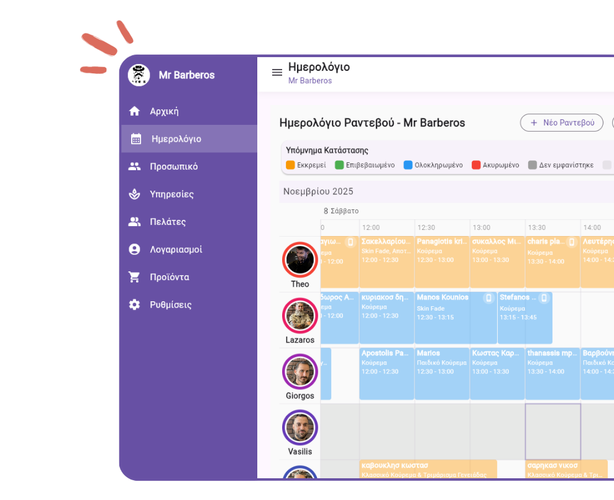Open Manos Kounios Skin Fade appointment
614x500 pixels.
click(x=456, y=317)
